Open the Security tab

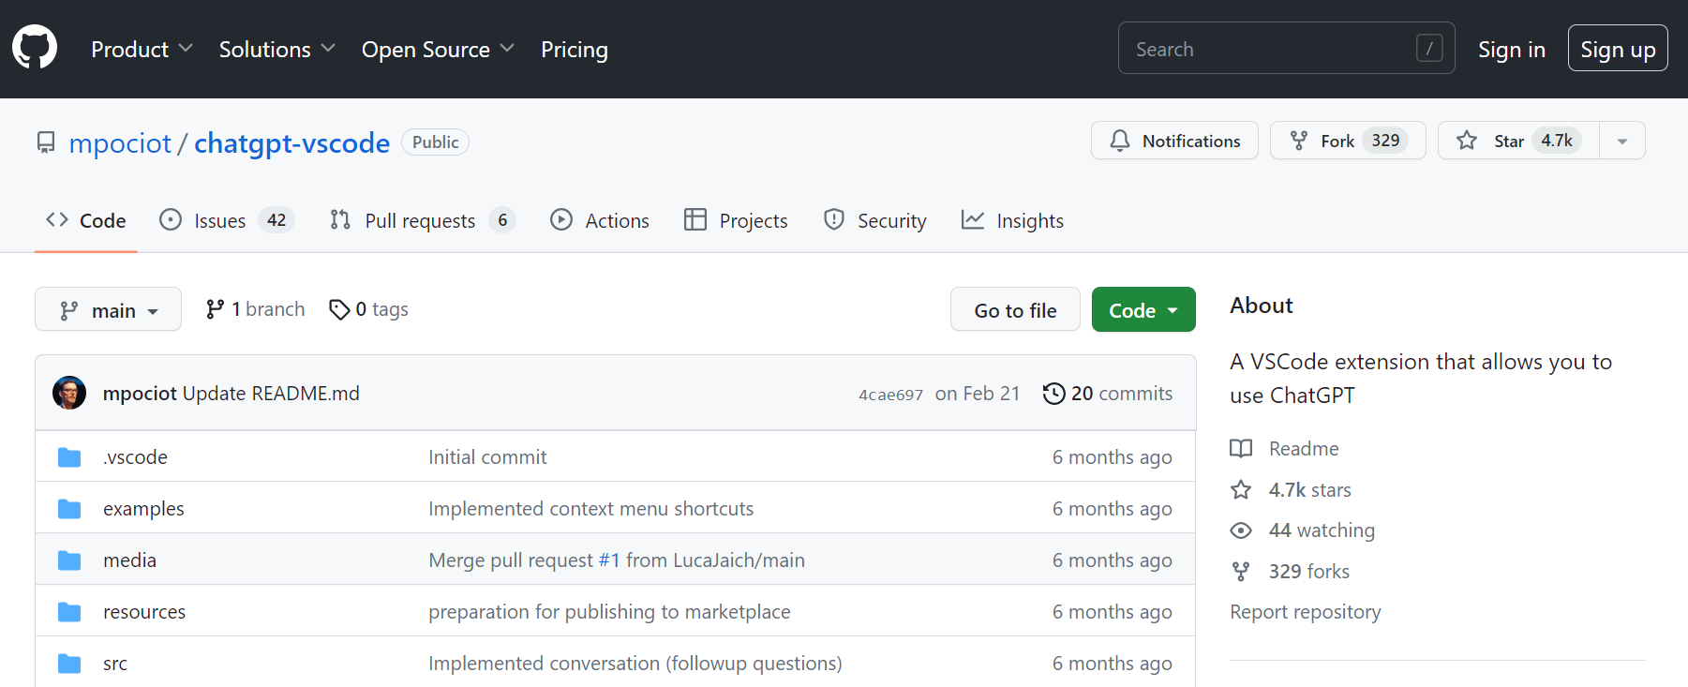point(874,221)
